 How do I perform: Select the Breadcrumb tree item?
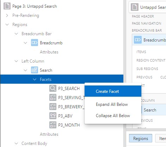(x=51, y=43)
